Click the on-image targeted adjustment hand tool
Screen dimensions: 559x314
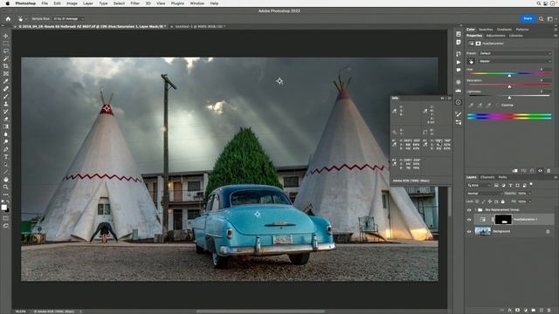472,61
